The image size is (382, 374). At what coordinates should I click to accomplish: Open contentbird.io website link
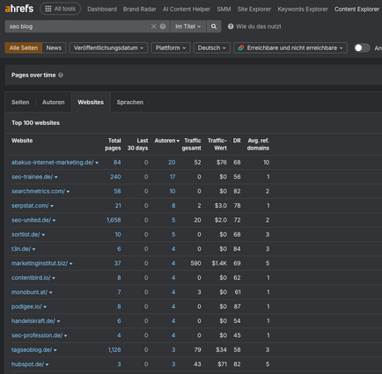[x=31, y=277]
